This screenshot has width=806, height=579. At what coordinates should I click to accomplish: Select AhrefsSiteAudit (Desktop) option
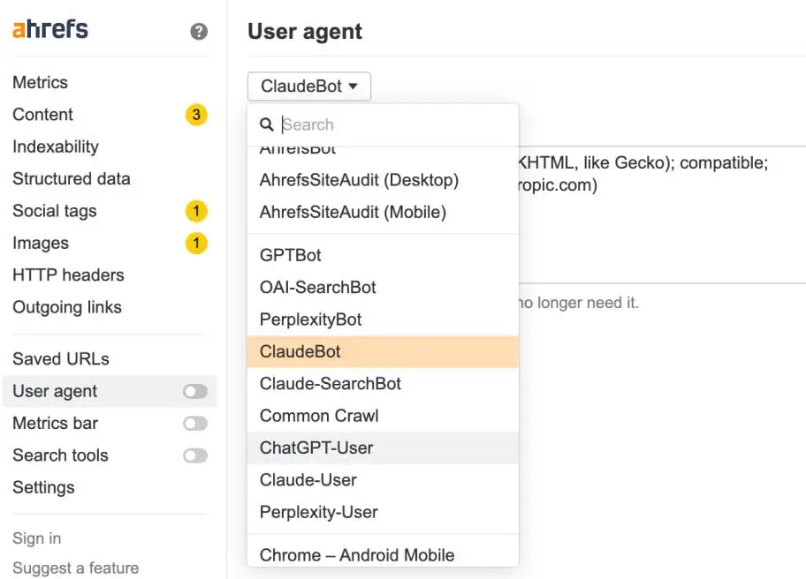coord(383,180)
